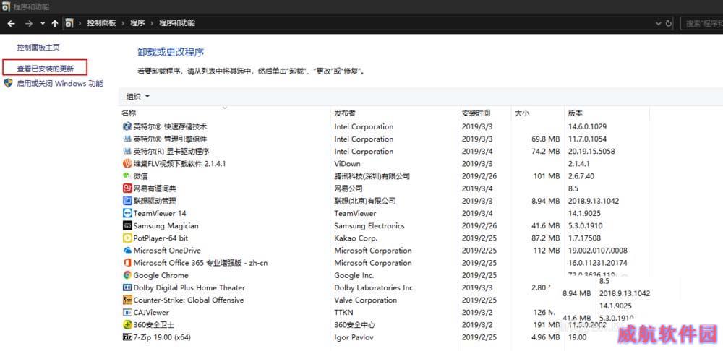723x351 pixels.
Task: Click publisher Igor Pavlov
Action: 354,337
